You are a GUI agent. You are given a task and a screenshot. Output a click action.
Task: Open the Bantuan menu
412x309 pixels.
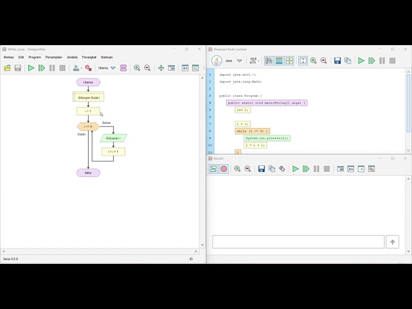coord(107,57)
